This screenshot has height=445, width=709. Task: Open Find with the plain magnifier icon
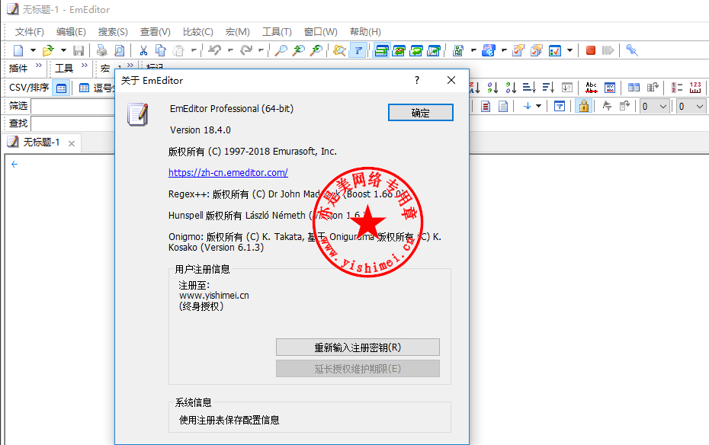(x=281, y=50)
